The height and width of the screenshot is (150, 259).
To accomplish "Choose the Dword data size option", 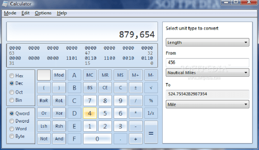I will click(12, 121).
